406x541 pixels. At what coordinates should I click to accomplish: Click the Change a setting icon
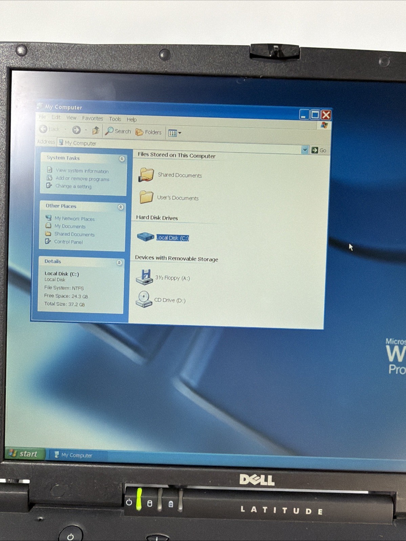49,185
